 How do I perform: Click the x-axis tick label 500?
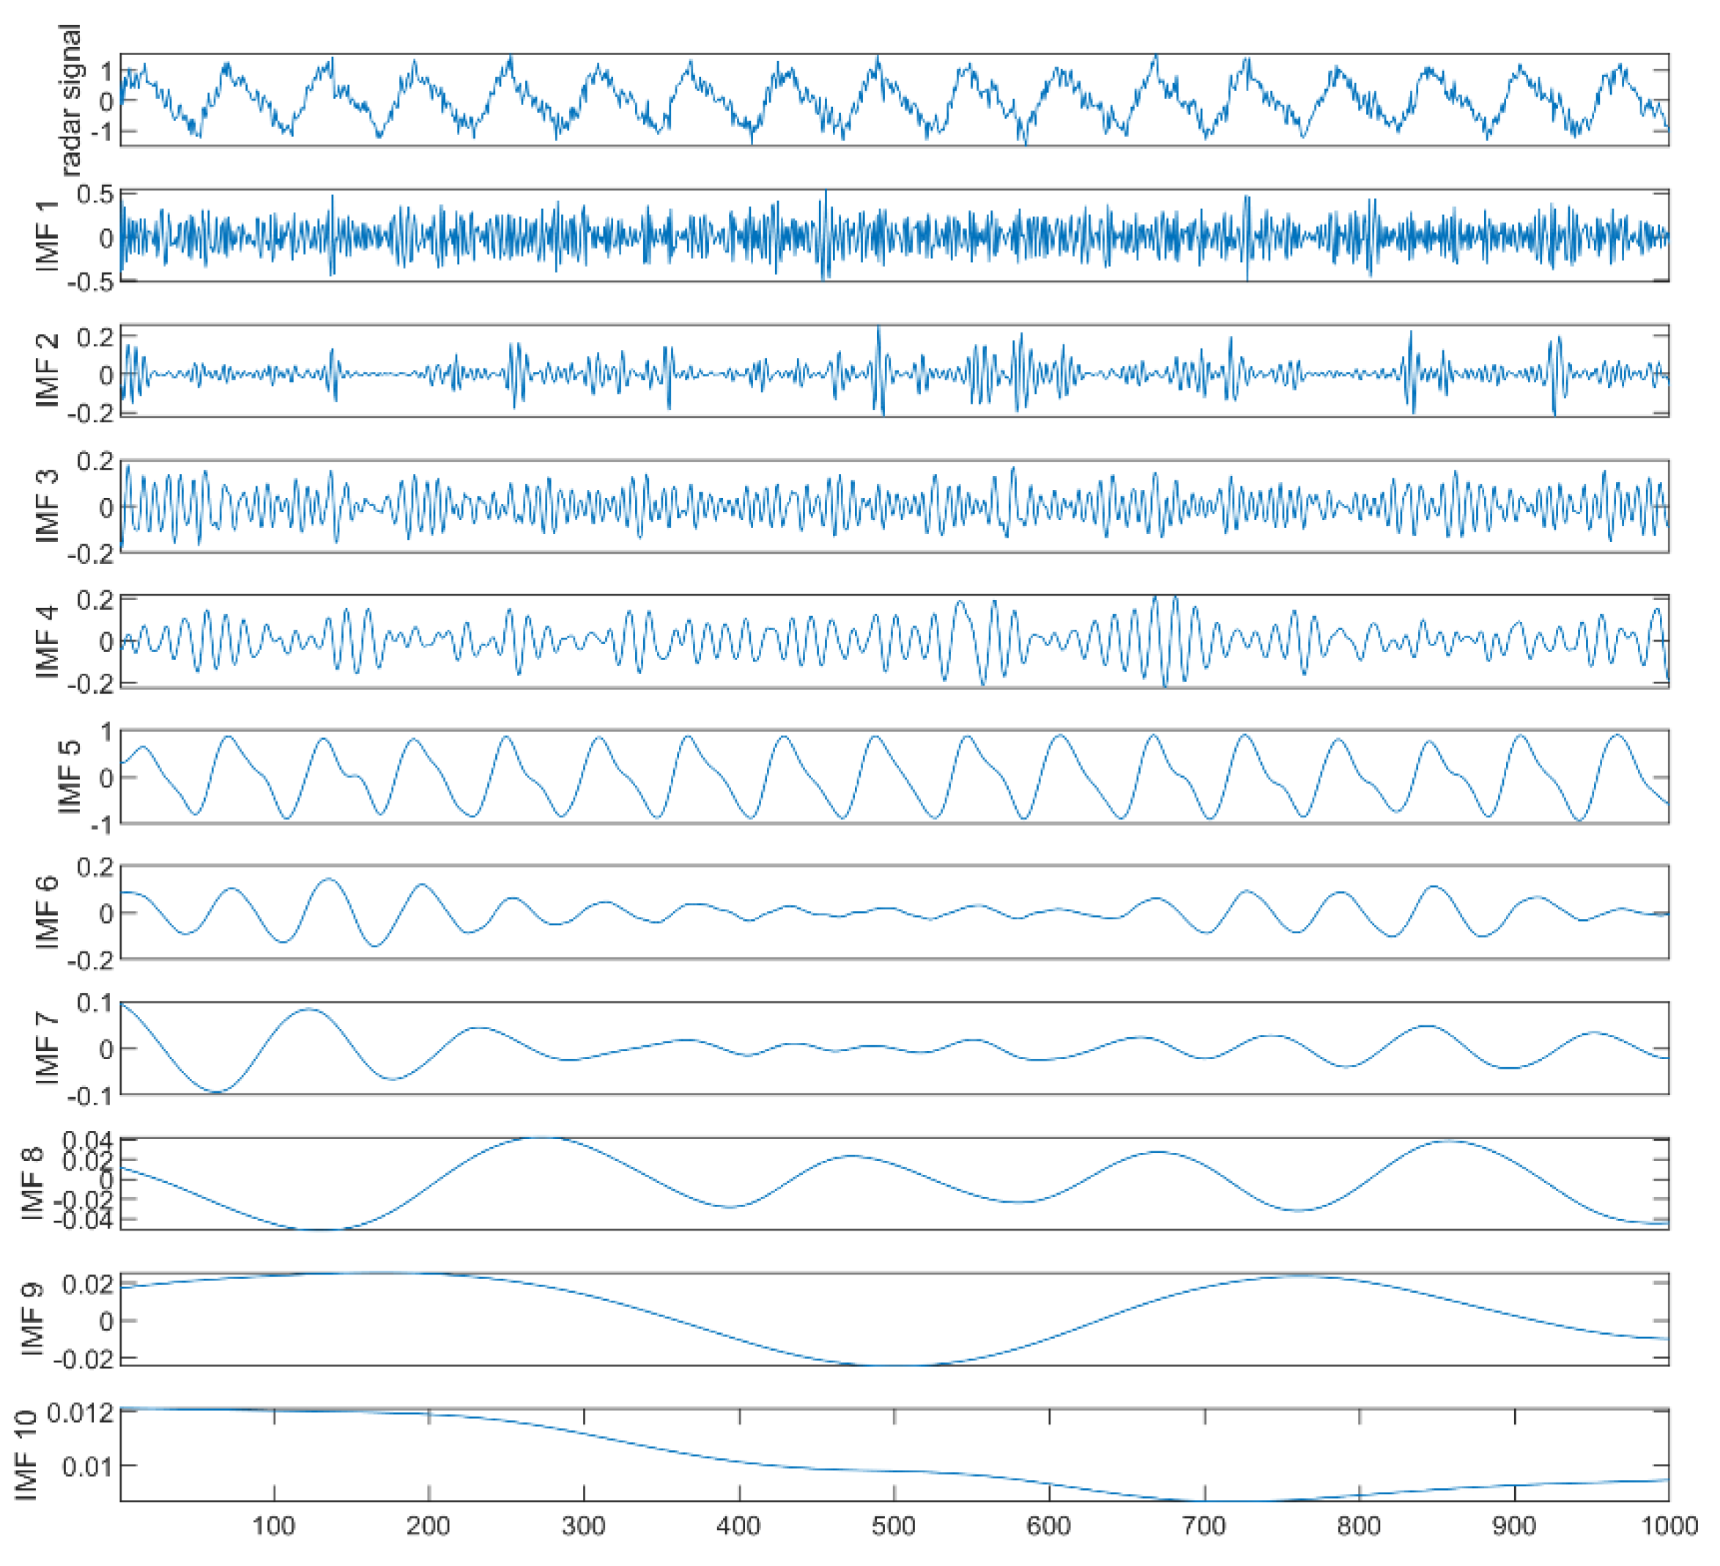894,1526
